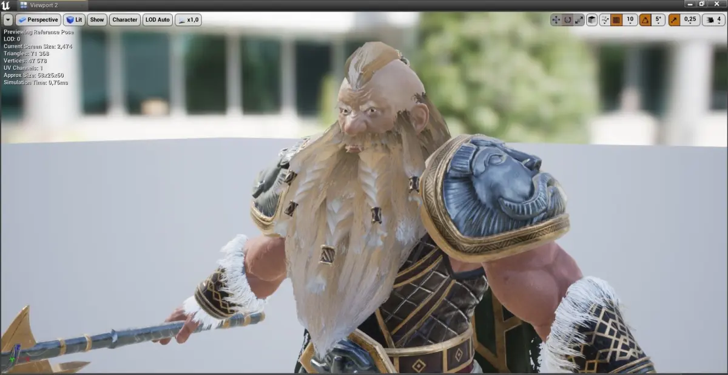
Task: Open scale snap 0,25 dropdown
Action: 690,20
